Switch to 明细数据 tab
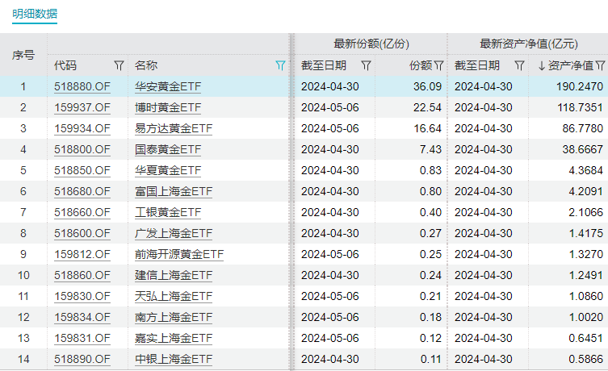The height and width of the screenshot is (371, 608). click(35, 14)
